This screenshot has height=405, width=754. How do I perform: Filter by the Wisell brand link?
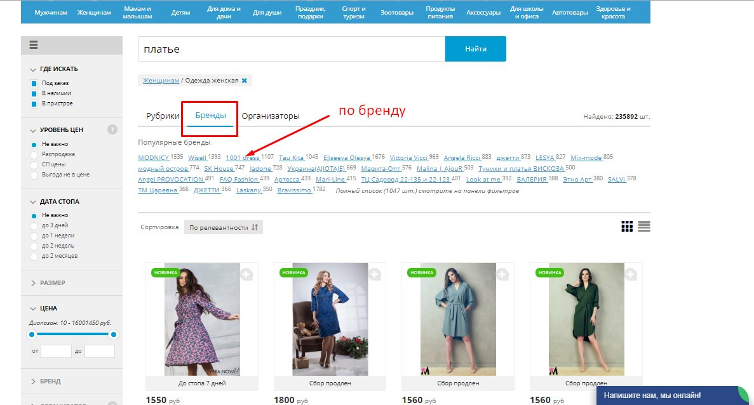pos(197,158)
